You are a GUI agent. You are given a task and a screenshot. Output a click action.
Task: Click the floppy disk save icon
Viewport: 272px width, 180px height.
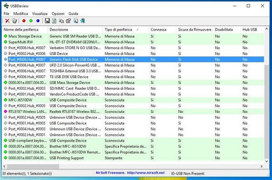[x=47, y=21]
